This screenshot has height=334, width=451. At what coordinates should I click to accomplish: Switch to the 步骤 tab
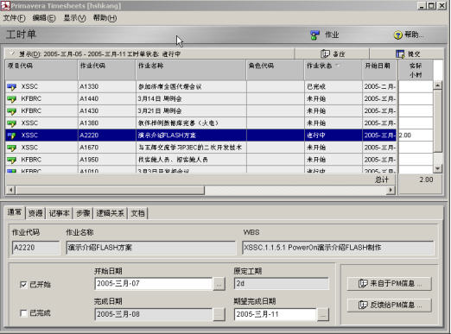click(x=83, y=213)
